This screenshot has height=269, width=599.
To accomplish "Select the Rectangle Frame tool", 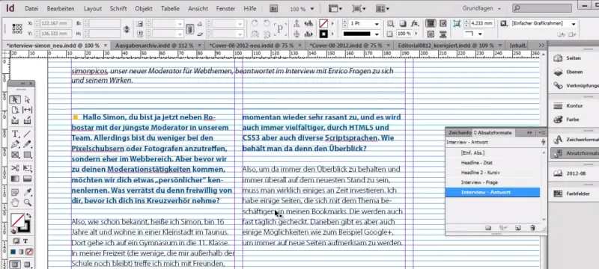I will coord(15,155).
